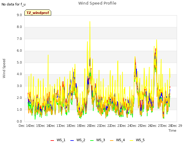Click the 4.0 y-axis tick label
Image resolution: width=195 pixels, height=146 pixels.
pyautogui.click(x=19, y=74)
